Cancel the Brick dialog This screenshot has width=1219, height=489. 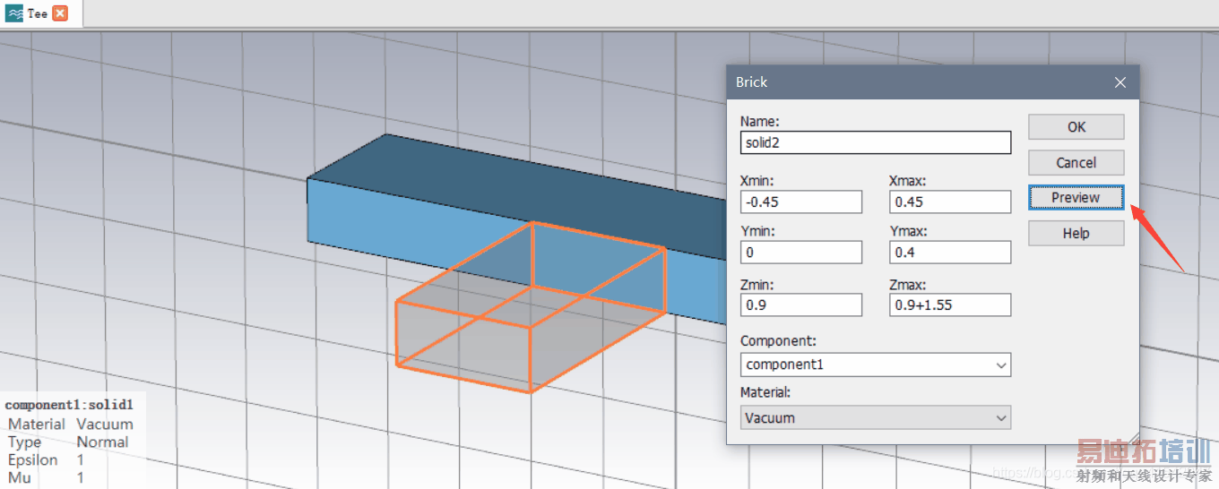click(1076, 163)
